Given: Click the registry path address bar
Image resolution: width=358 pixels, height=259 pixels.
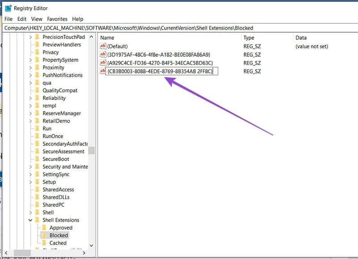Looking at the screenshot, I should click(180, 28).
